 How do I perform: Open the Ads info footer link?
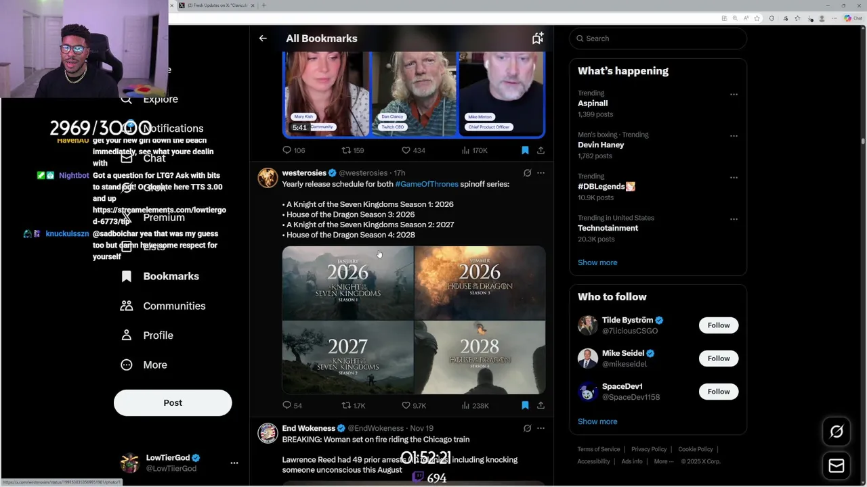[632, 461]
